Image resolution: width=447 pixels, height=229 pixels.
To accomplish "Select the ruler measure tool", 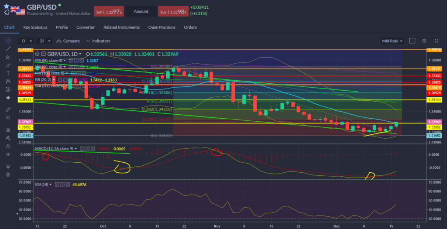I will click(x=8, y=109).
